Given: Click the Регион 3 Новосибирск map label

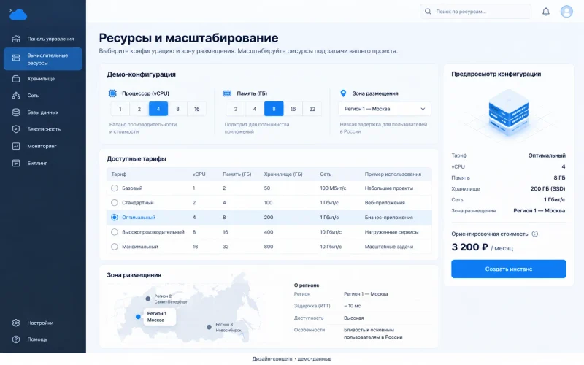Looking at the screenshot, I should 228,327.
